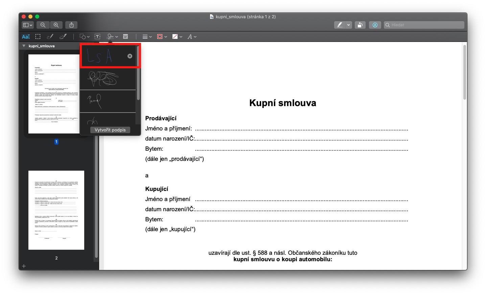Toggle the highlight pen button
486x295 pixels.
(x=340, y=25)
